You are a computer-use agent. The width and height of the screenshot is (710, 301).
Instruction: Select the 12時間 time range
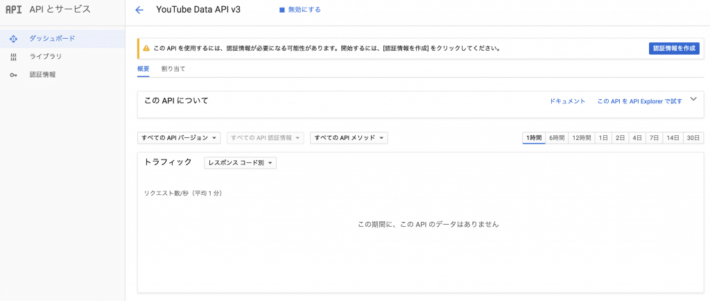click(x=581, y=138)
